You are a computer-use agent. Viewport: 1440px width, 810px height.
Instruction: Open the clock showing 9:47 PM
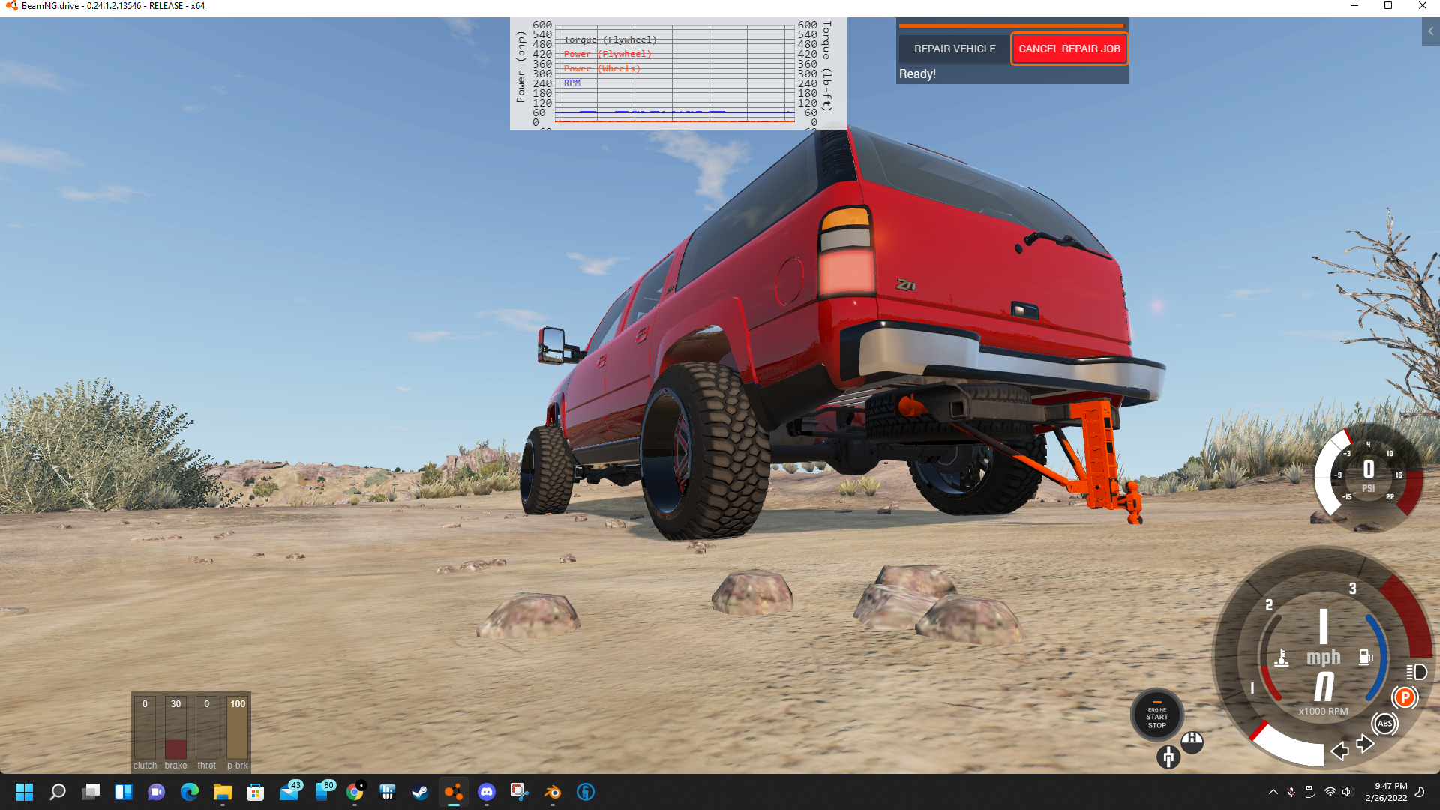(x=1386, y=792)
